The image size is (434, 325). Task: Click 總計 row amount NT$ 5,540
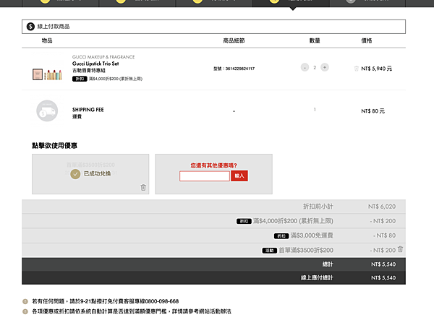[383, 264]
